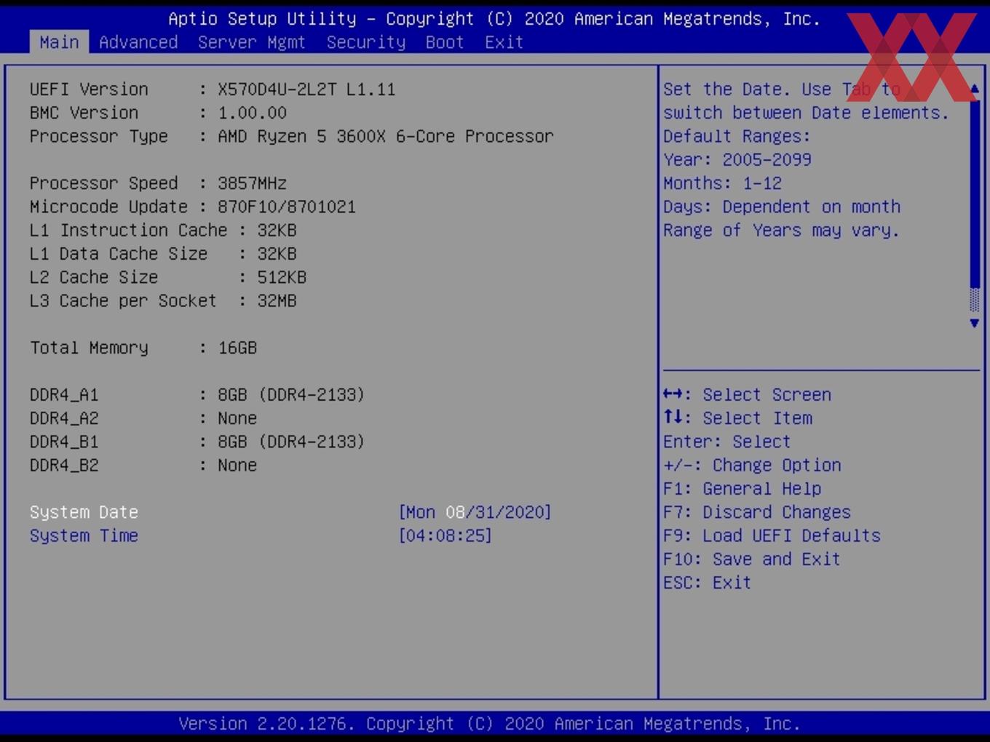Viewport: 990px width, 742px height.
Task: Click the UEFI Version value X570D4U-2L2T L1.11
Action: click(x=306, y=89)
